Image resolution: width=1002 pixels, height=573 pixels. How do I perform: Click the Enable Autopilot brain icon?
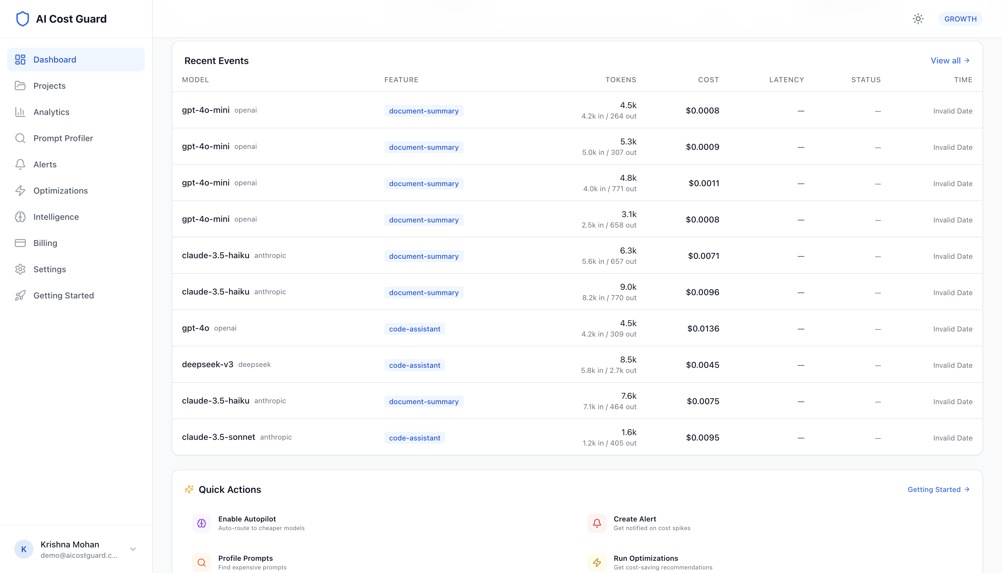point(201,523)
